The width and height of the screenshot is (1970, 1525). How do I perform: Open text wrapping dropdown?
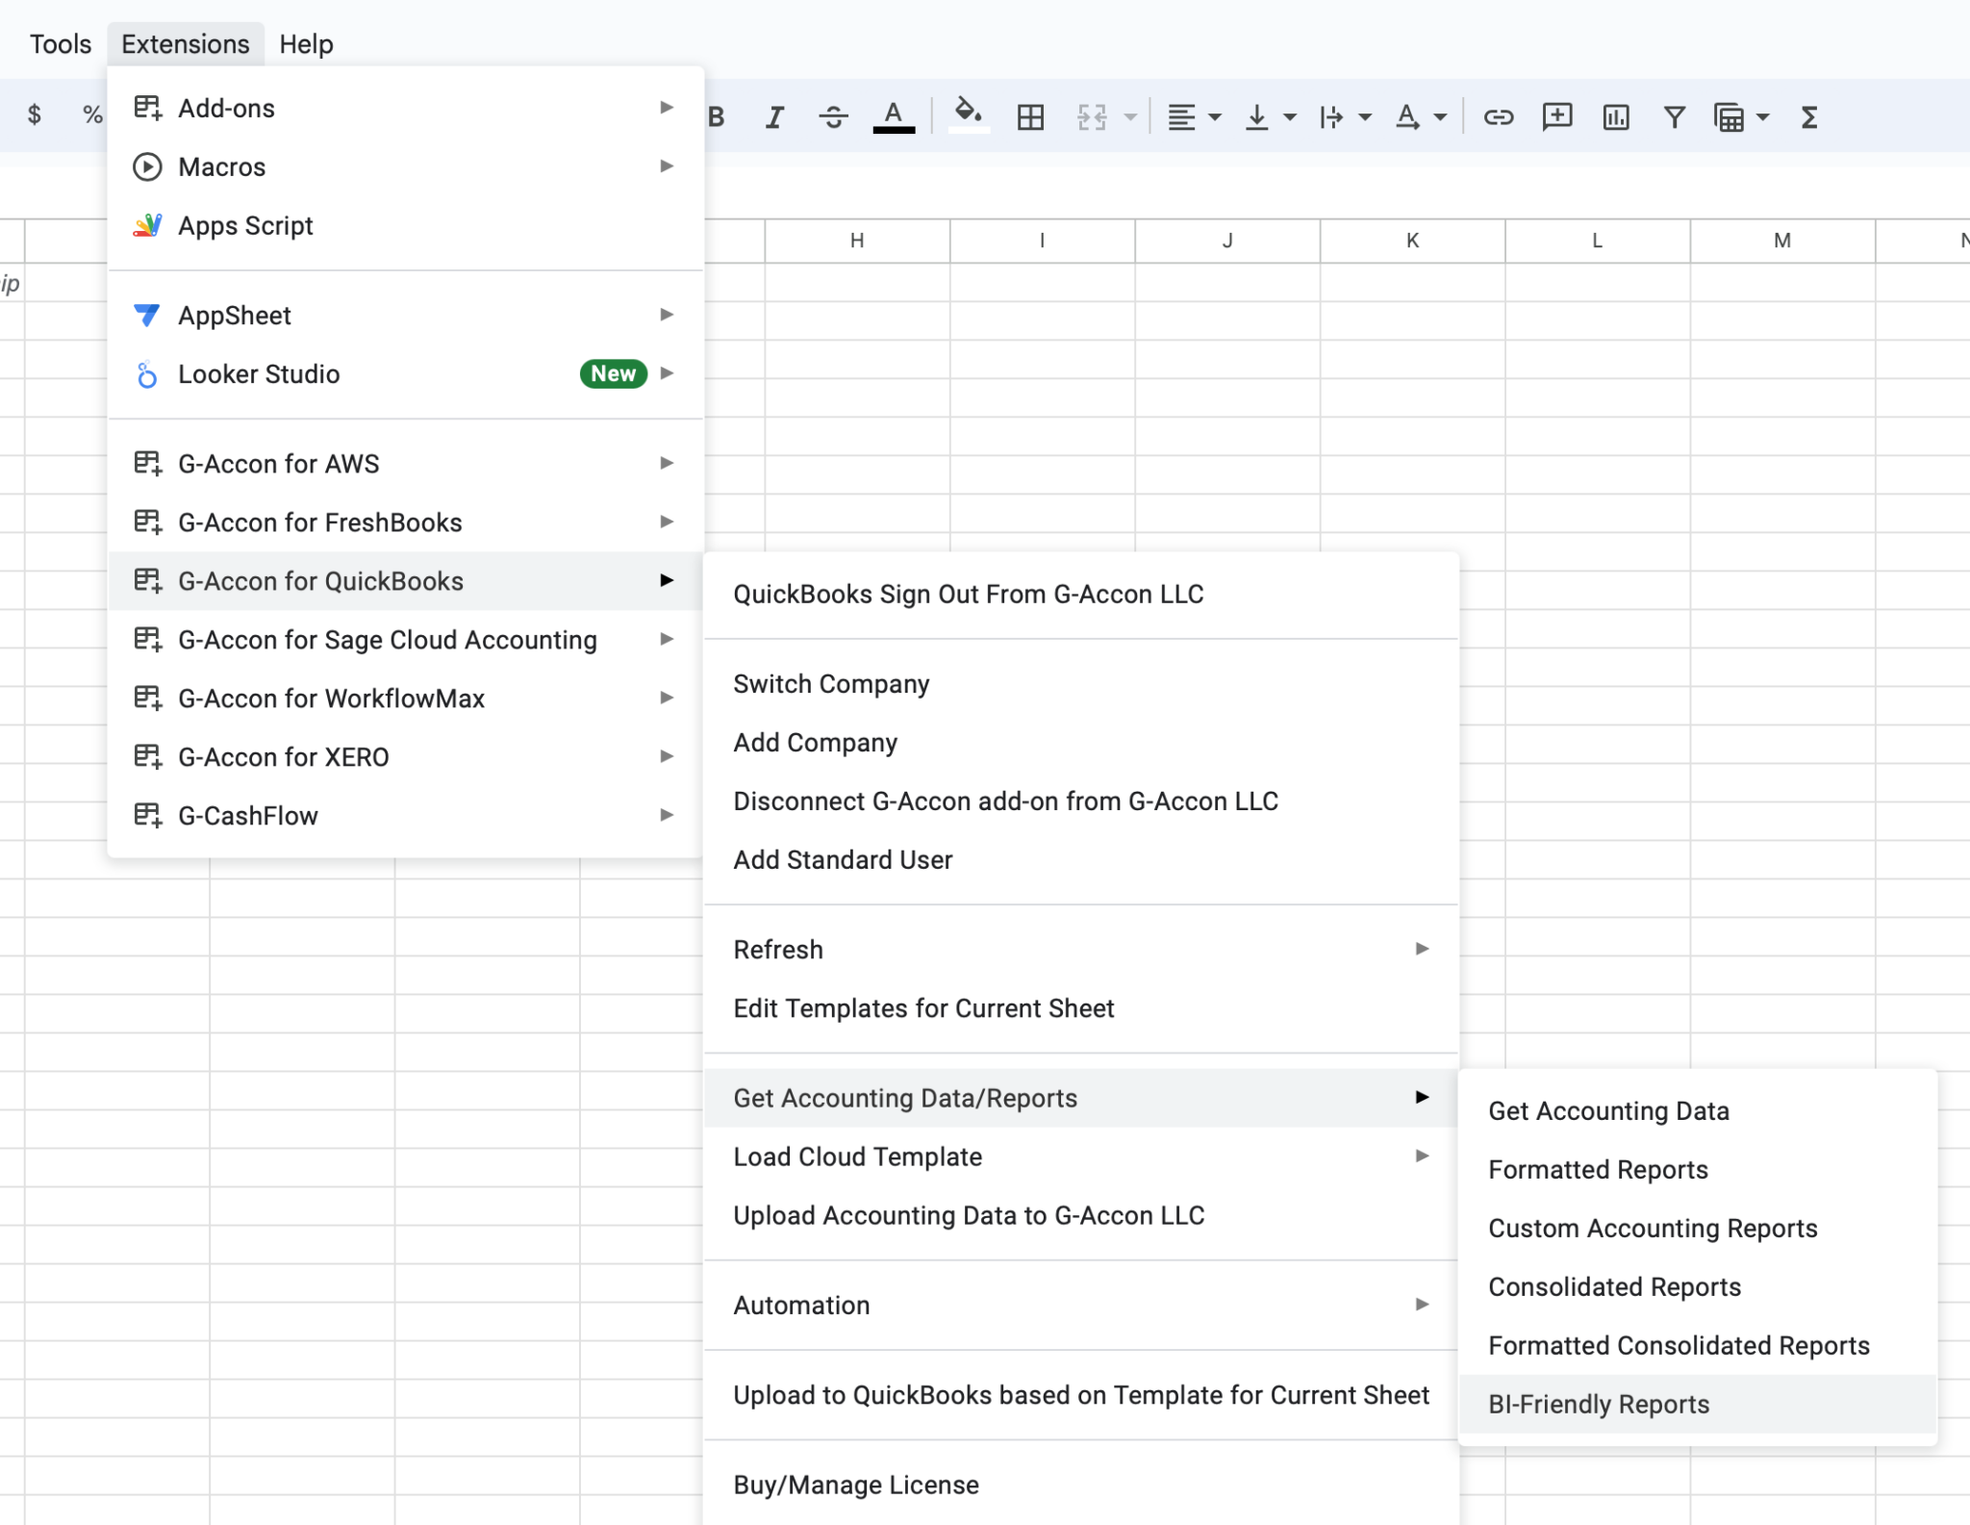click(1345, 117)
